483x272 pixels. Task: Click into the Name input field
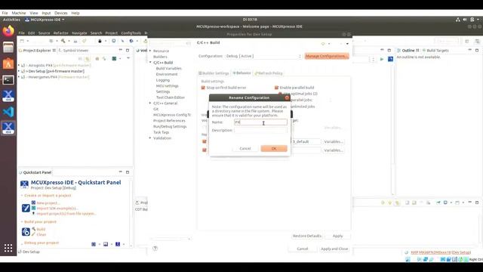pos(260,122)
